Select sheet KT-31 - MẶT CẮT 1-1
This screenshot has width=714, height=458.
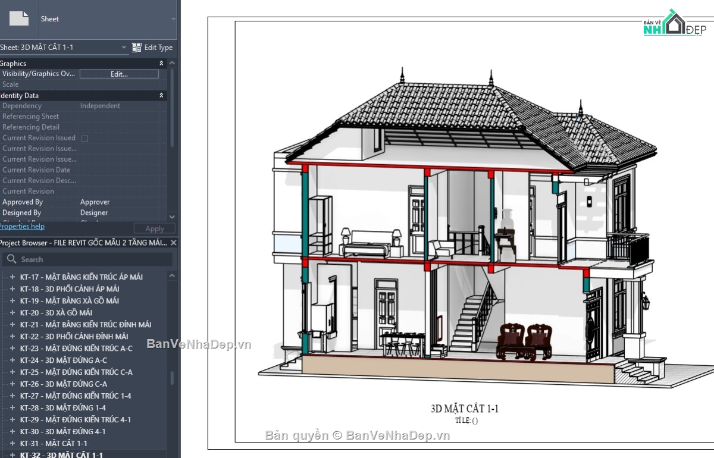point(54,444)
